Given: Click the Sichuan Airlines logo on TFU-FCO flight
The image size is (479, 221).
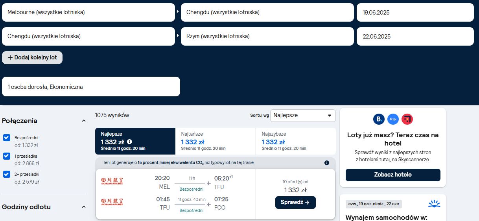Looking at the screenshot, I should tap(112, 202).
